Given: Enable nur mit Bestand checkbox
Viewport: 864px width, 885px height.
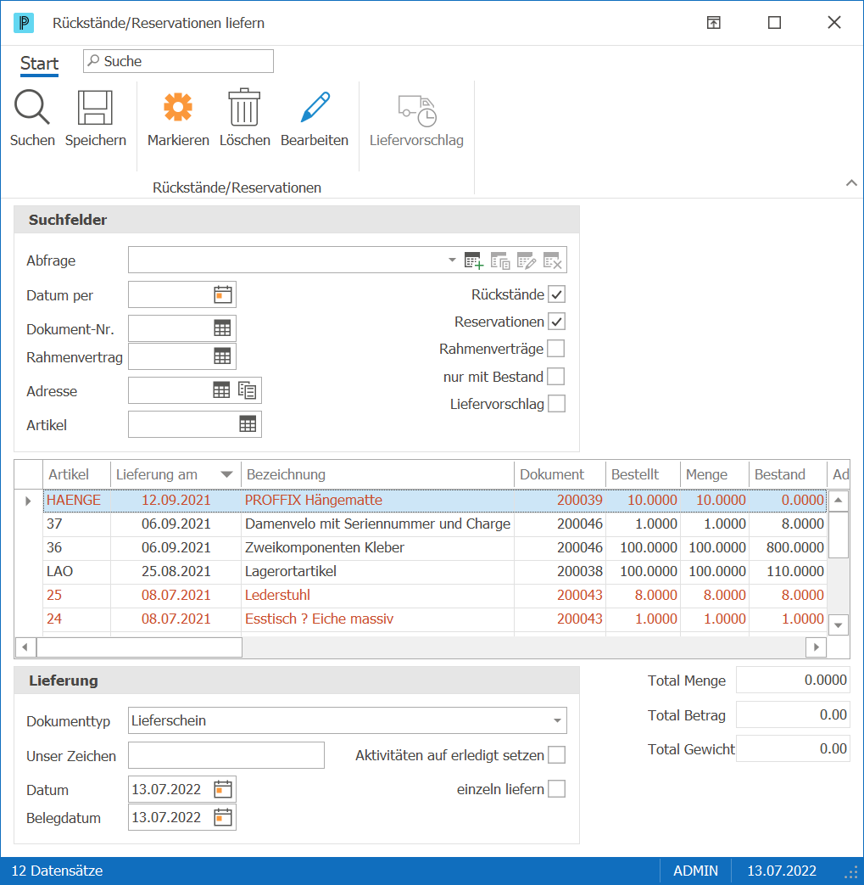Looking at the screenshot, I should [x=556, y=377].
